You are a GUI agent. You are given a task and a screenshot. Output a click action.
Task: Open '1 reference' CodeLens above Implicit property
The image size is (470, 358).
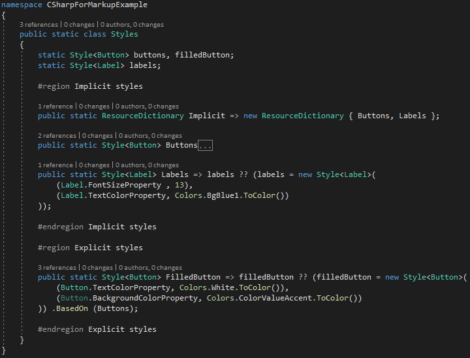tap(55, 106)
